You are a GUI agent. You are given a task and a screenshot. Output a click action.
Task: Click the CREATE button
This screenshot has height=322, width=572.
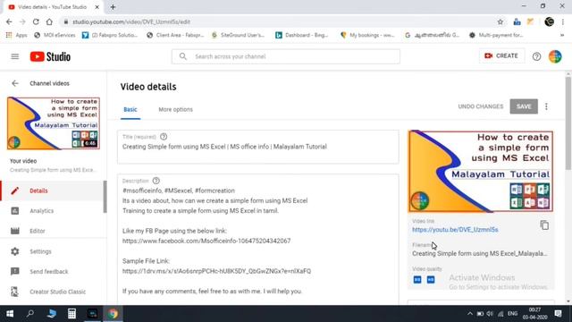point(501,55)
